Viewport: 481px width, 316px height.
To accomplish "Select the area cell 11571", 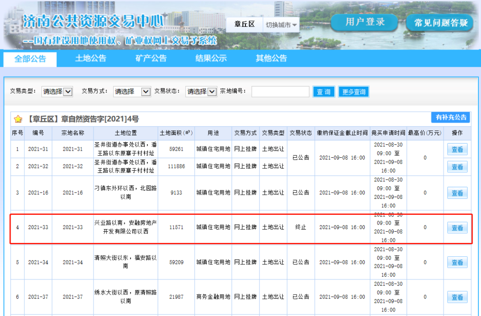I will click(x=176, y=227).
